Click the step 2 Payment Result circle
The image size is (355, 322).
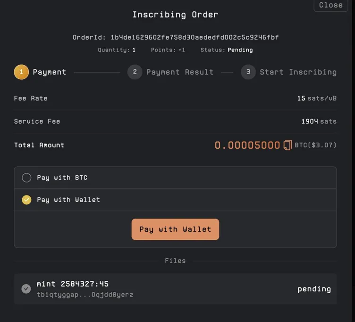pos(135,72)
